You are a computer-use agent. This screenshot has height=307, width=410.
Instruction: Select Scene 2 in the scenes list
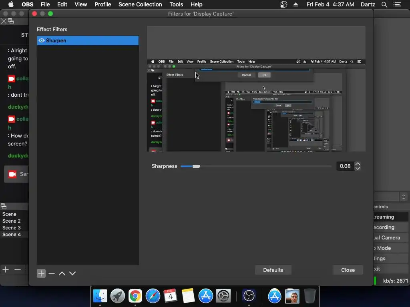[x=12, y=221]
